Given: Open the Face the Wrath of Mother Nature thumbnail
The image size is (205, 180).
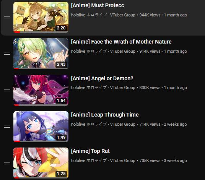Looking at the screenshot, I should [x=41, y=54].
